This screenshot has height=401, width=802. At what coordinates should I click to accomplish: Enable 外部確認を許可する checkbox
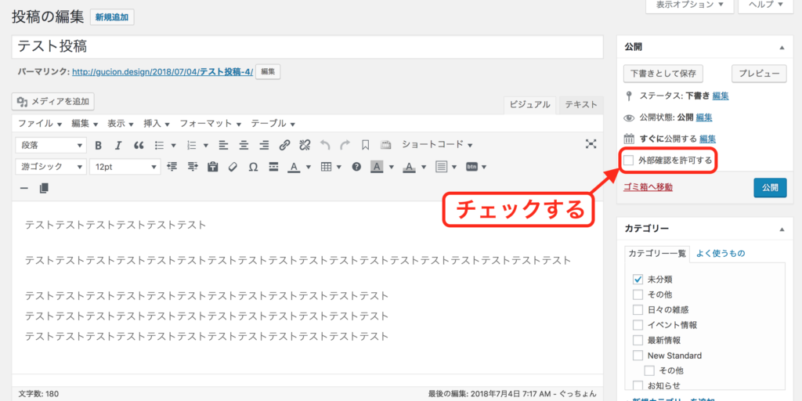(629, 161)
